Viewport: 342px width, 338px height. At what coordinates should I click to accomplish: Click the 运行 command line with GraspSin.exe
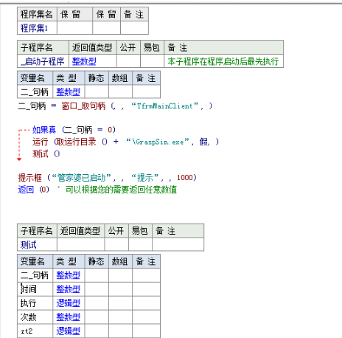(x=125, y=142)
